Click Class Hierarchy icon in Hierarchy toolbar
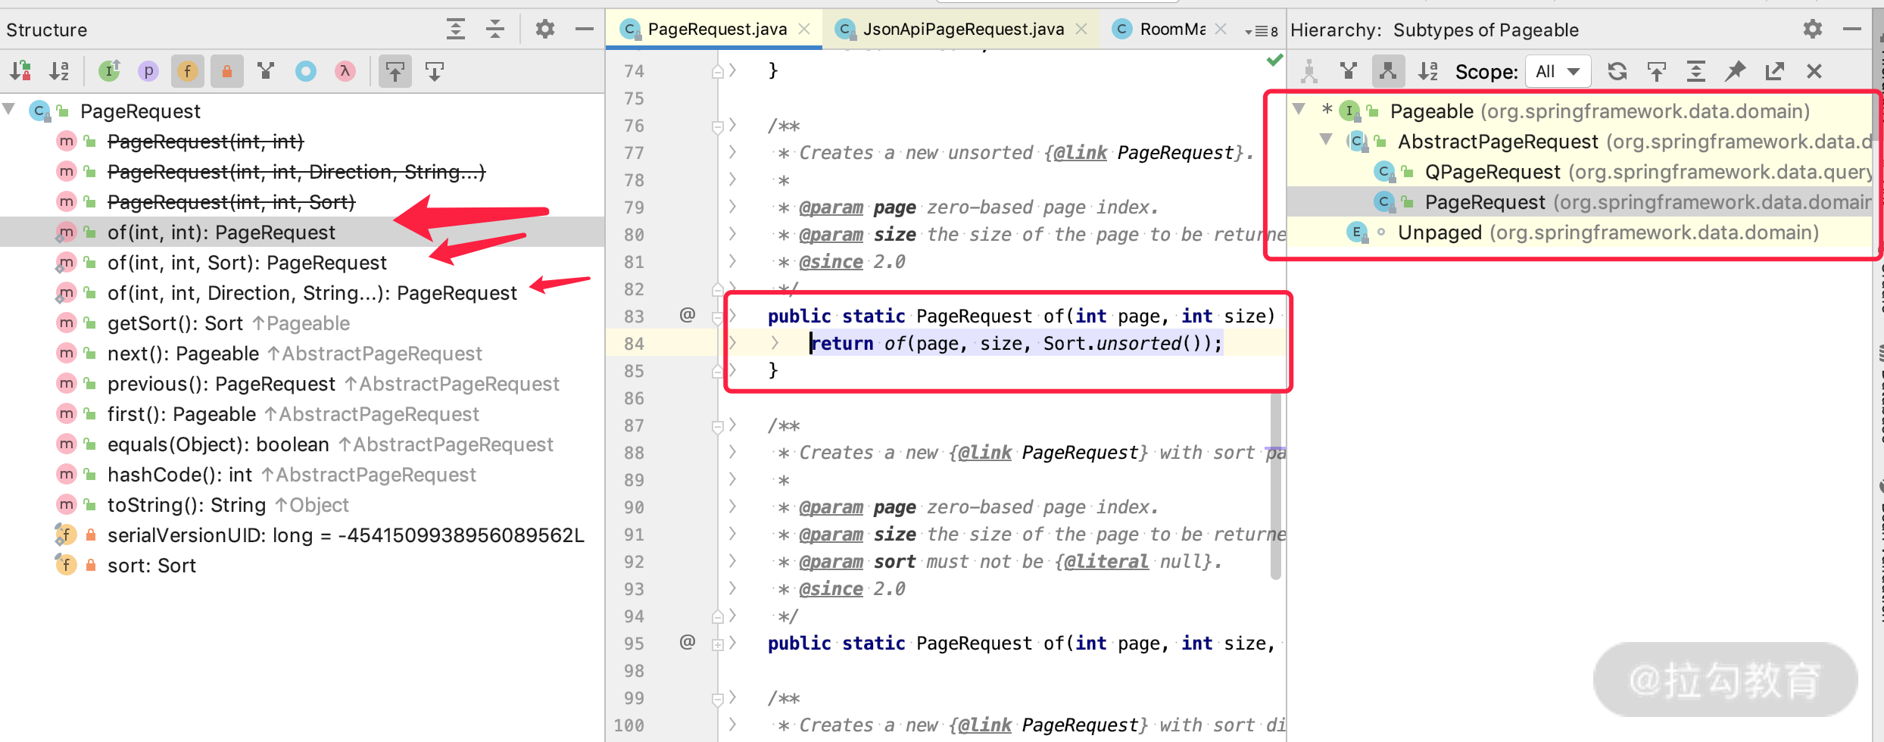This screenshot has width=1884, height=742. coord(1309,71)
